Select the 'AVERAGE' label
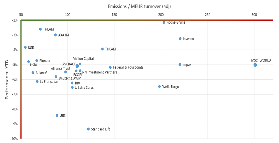 pyautogui.click(x=69, y=64)
